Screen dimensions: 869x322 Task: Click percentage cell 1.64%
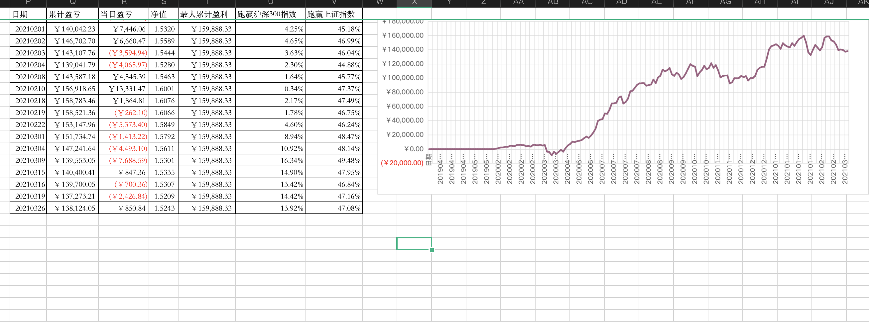pyautogui.click(x=270, y=77)
